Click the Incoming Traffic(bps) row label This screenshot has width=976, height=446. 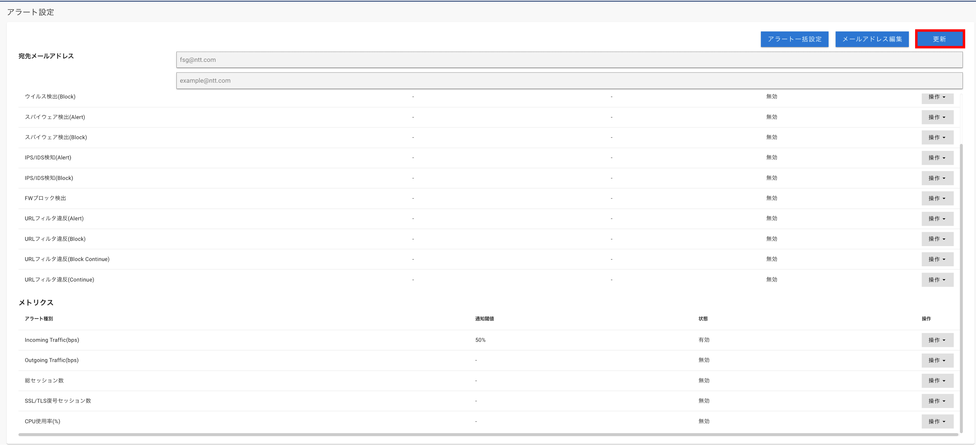52,340
